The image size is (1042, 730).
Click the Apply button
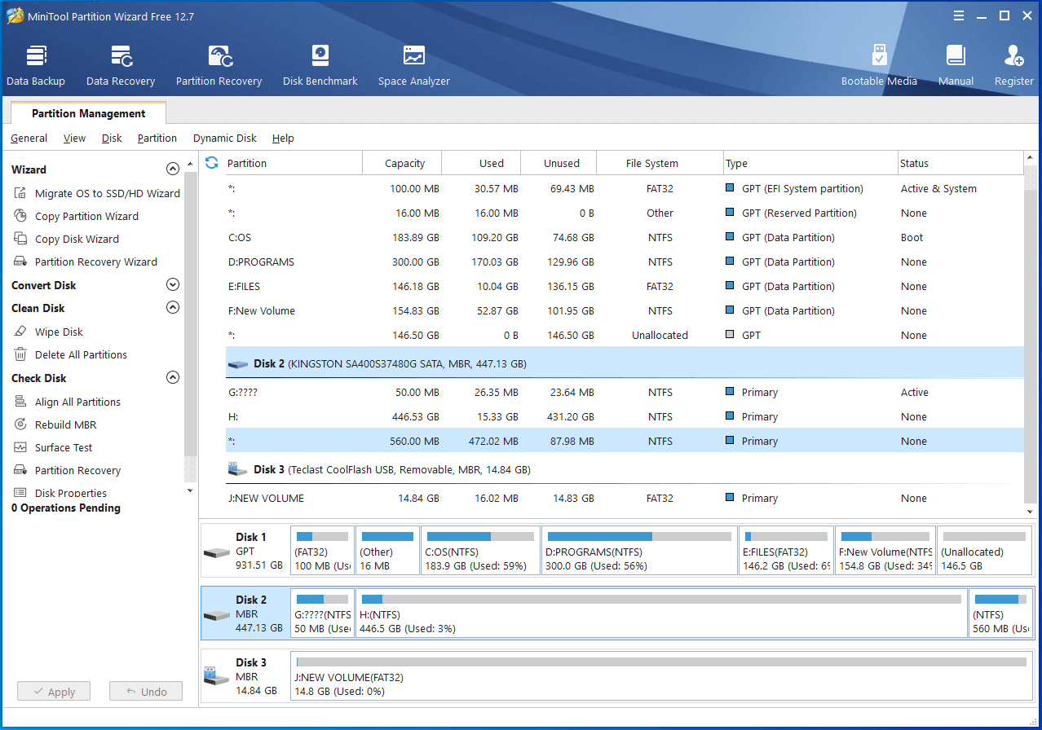point(54,692)
